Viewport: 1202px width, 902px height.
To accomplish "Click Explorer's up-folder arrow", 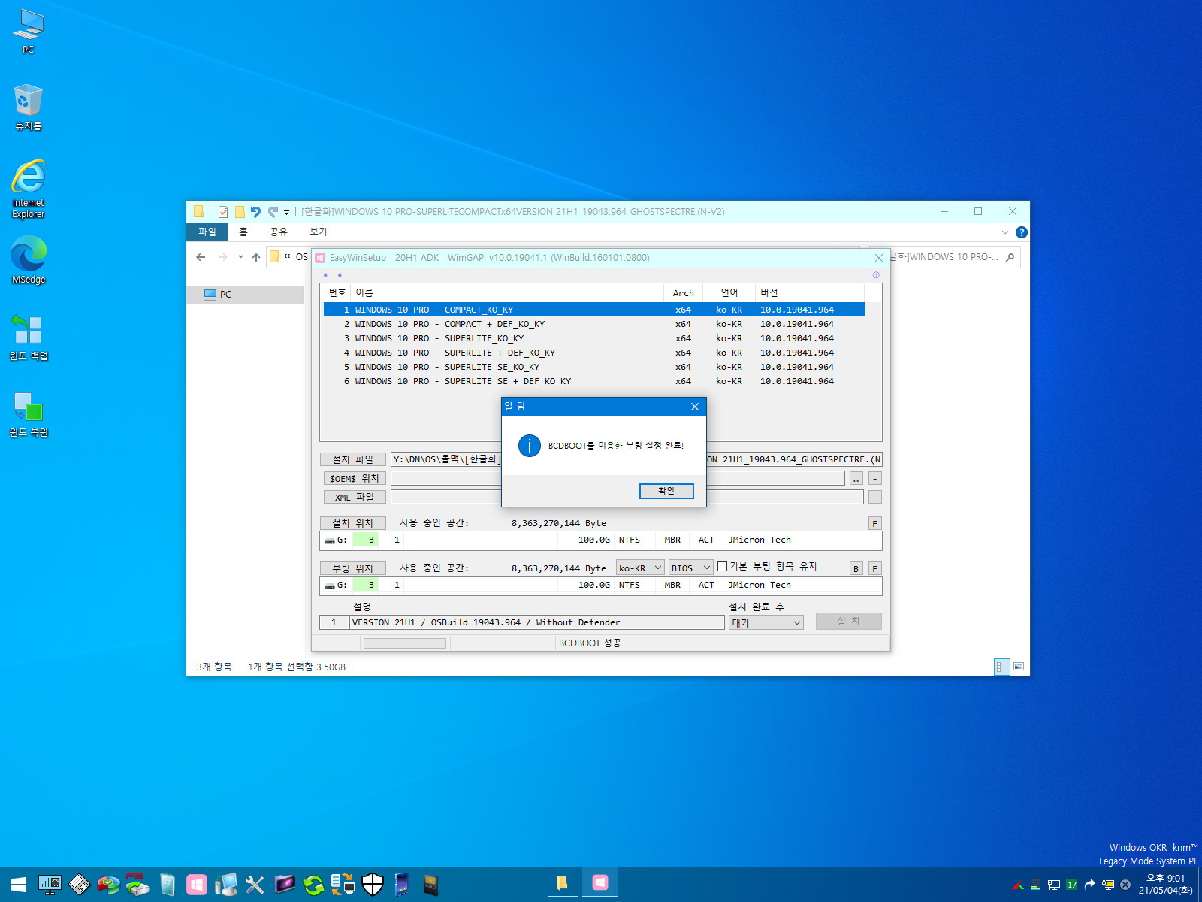I will pos(256,257).
